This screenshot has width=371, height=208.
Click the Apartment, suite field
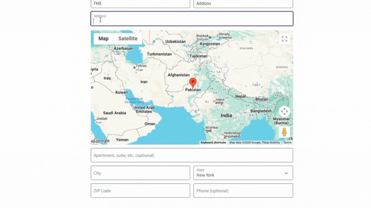pyautogui.click(x=192, y=155)
